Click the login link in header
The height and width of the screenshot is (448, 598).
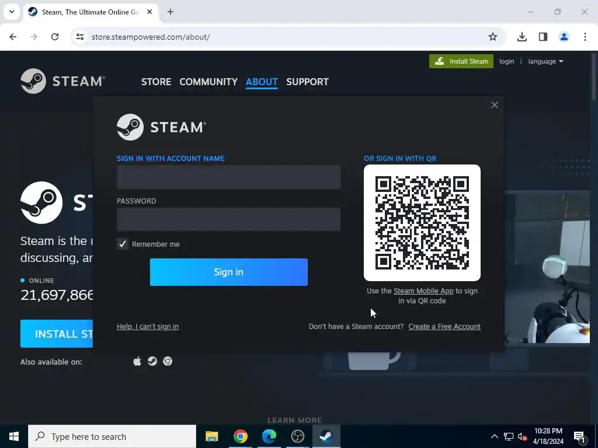click(x=506, y=61)
